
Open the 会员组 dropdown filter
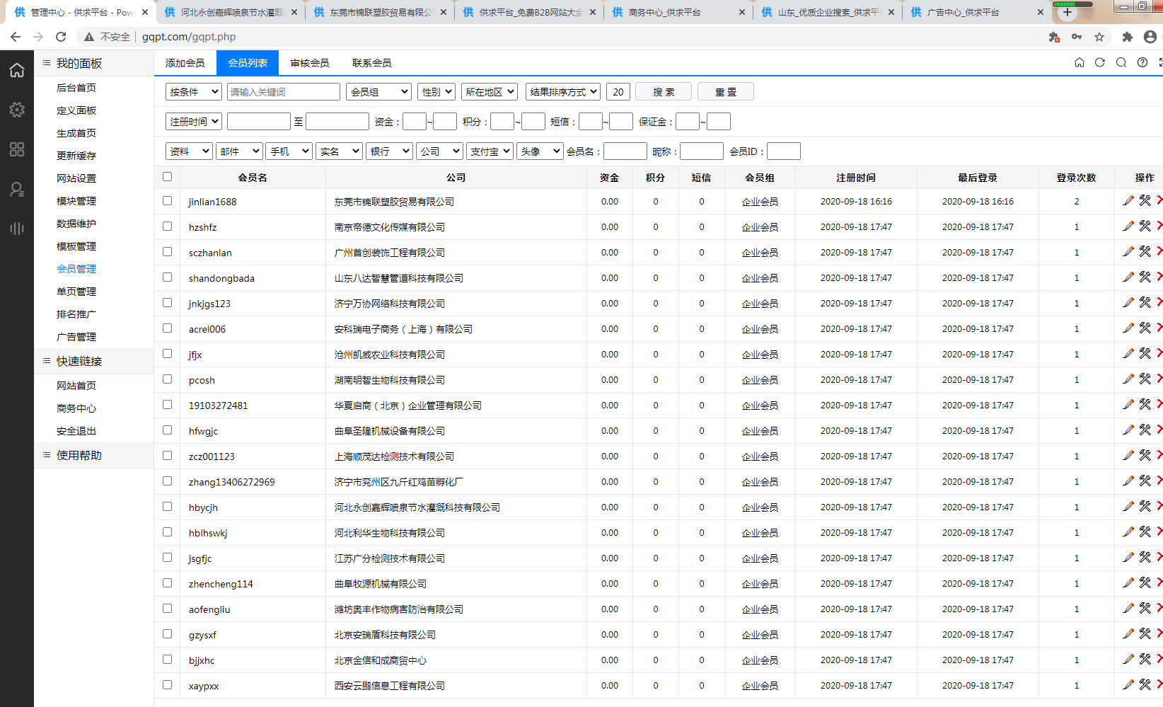coord(379,92)
